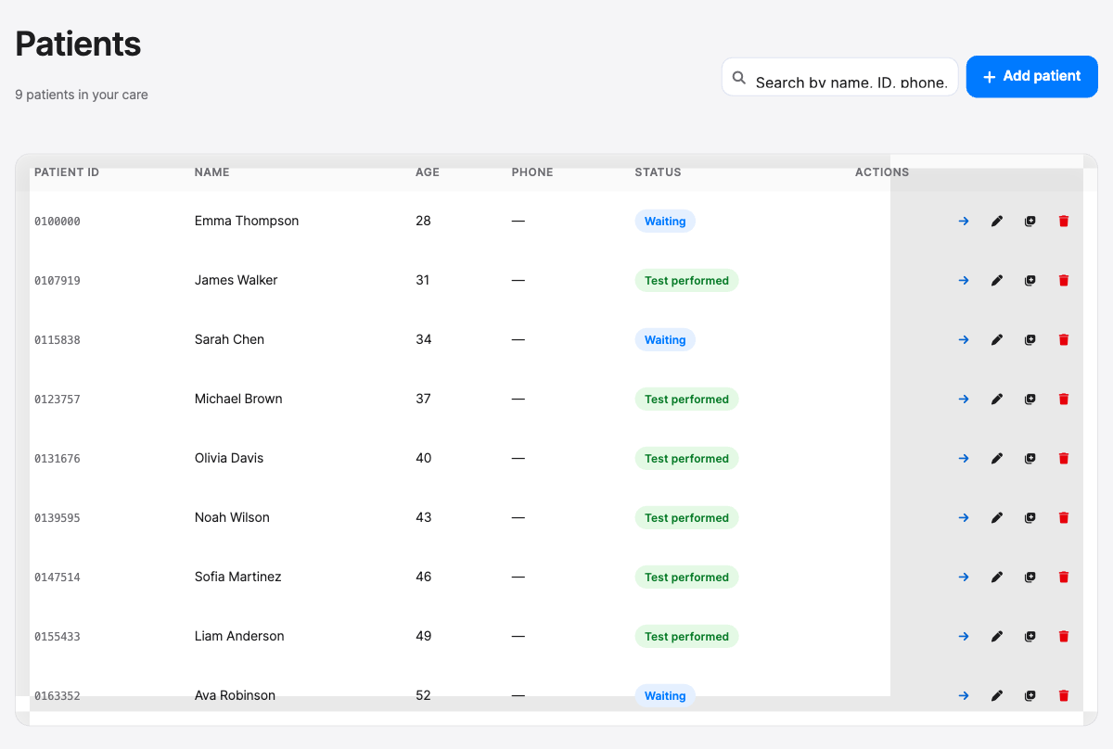1113x749 pixels.
Task: Click the Status column header
Action: (659, 172)
